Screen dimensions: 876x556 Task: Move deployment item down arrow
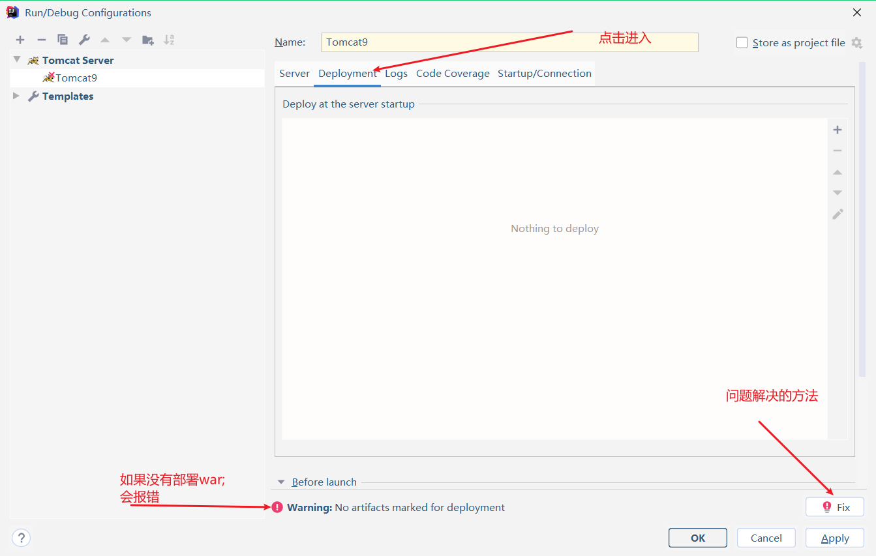[838, 193]
